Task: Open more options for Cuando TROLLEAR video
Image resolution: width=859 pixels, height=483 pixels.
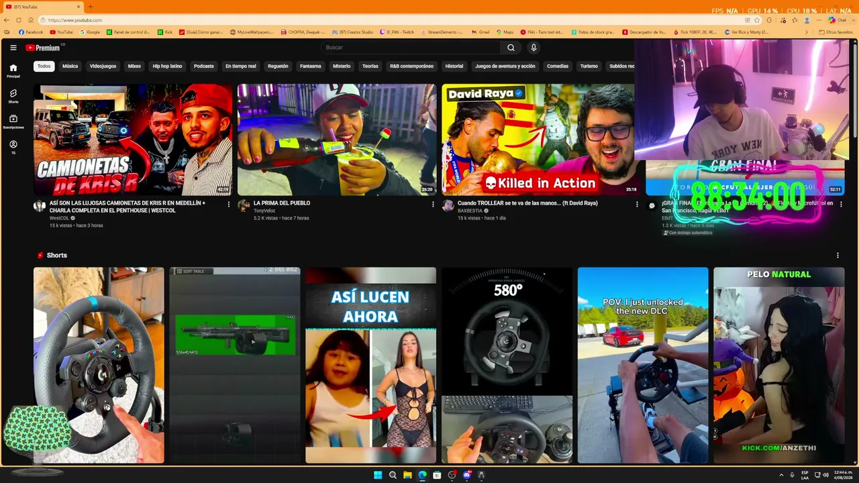Action: coord(637,205)
